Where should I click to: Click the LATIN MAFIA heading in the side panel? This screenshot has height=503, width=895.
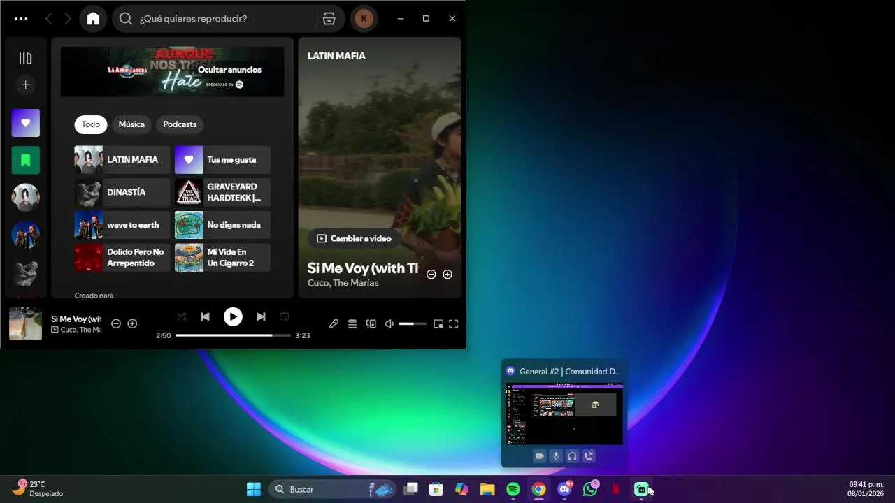pyautogui.click(x=336, y=56)
